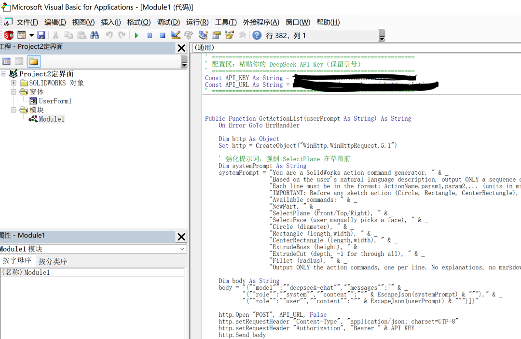
Task: Toggle Design Mode ruler-and-pencil icon
Action: [x=176, y=35]
